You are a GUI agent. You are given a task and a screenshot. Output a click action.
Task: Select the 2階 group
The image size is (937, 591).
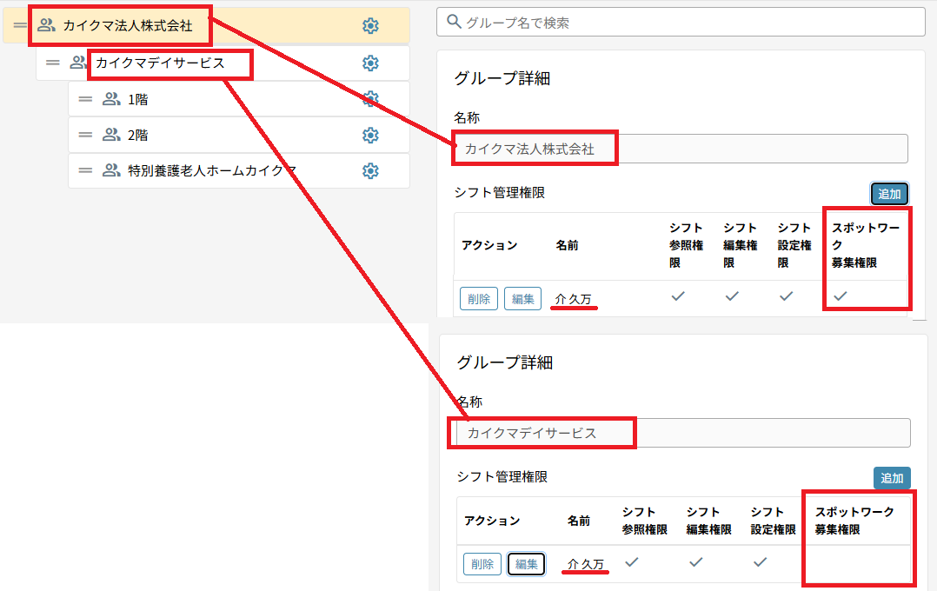click(x=138, y=135)
